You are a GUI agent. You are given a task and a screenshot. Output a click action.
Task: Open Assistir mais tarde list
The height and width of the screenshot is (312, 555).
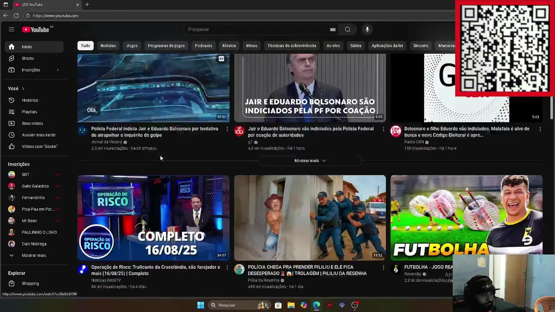click(34, 135)
